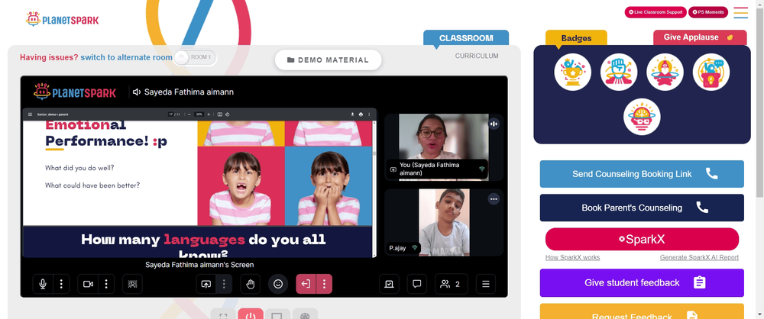Show the participants list (2)
This screenshot has width=764, height=319.
(452, 284)
